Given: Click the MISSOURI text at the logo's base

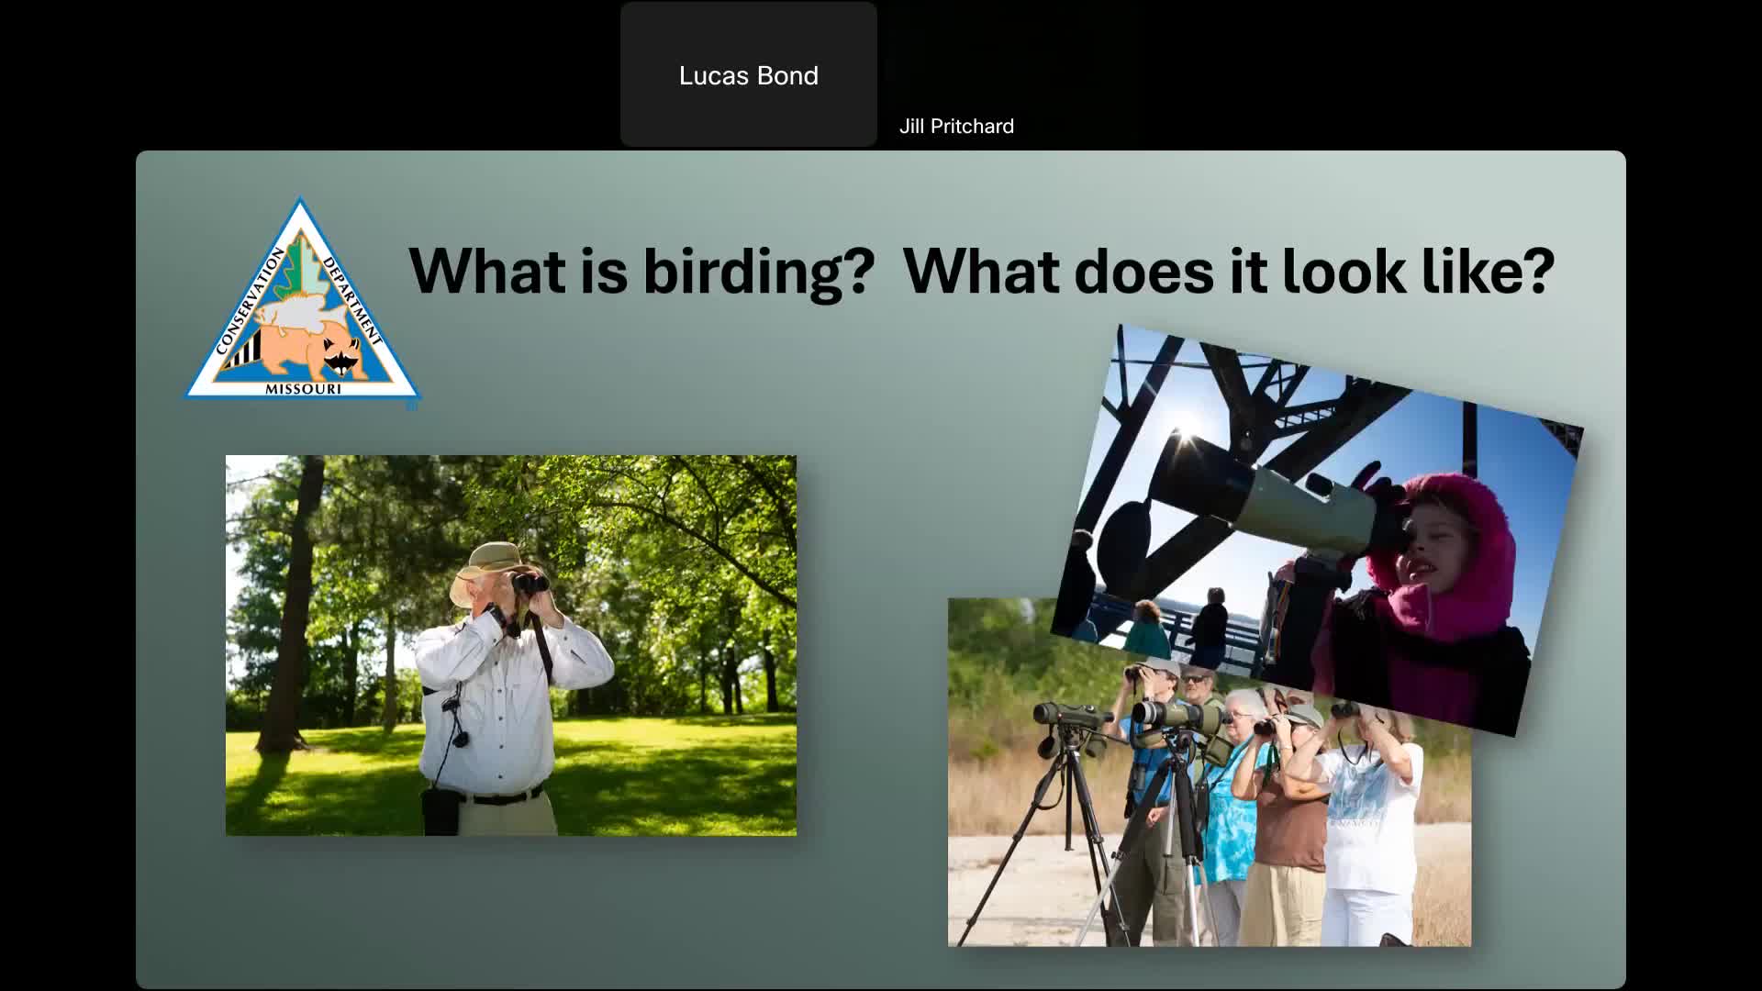Looking at the screenshot, I should tap(303, 389).
